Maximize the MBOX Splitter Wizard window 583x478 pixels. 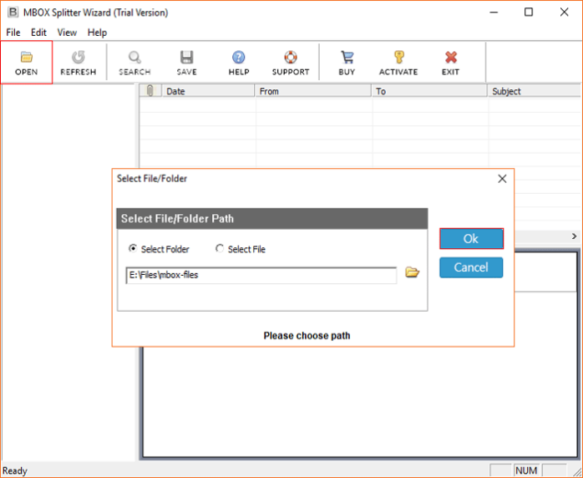pos(529,13)
